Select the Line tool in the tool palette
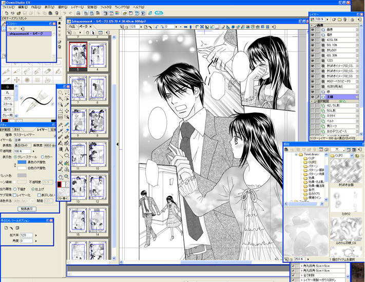Screen dimensions: 365x282 click(x=60, y=155)
